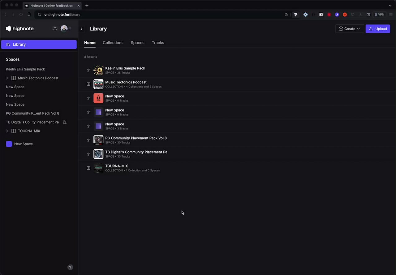Open PG Community Placement Pack Vol 8 title
This screenshot has width=396, height=275.
tap(136, 138)
